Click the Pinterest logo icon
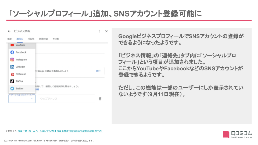Image resolution: width=258 pixels, height=145 pixels. coord(13,74)
